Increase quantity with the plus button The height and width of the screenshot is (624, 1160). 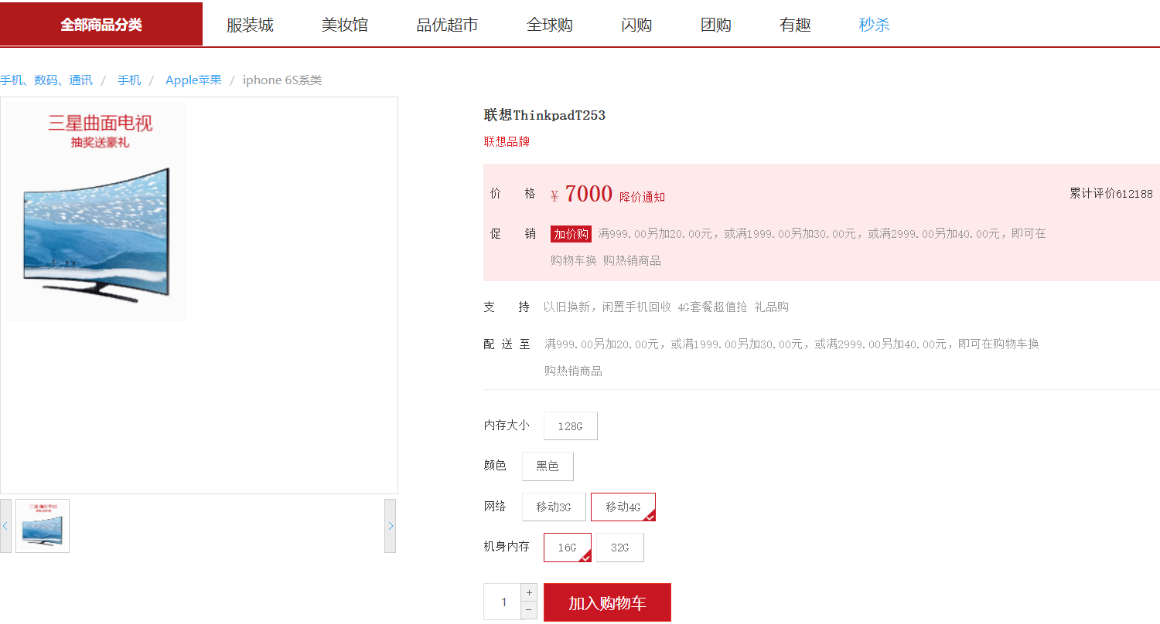coord(529,592)
